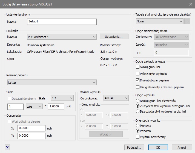Click the disabled Wskaż > button
The image size is (195, 153).
106,134
